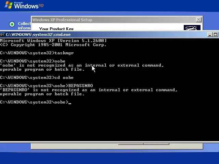Click the product key icon in Setup

click(192, 28)
